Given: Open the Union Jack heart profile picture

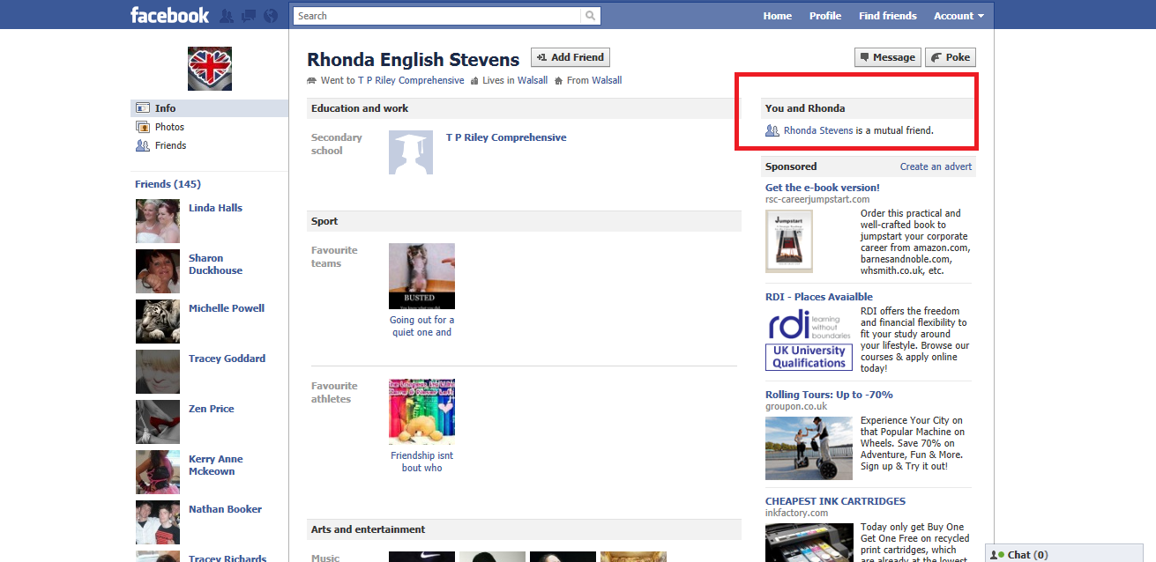Looking at the screenshot, I should 210,69.
